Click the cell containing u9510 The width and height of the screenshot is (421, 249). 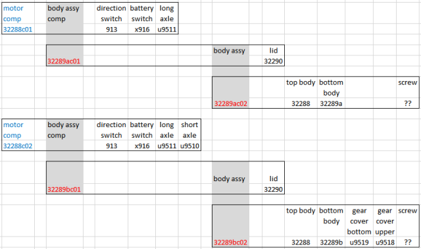click(x=189, y=146)
